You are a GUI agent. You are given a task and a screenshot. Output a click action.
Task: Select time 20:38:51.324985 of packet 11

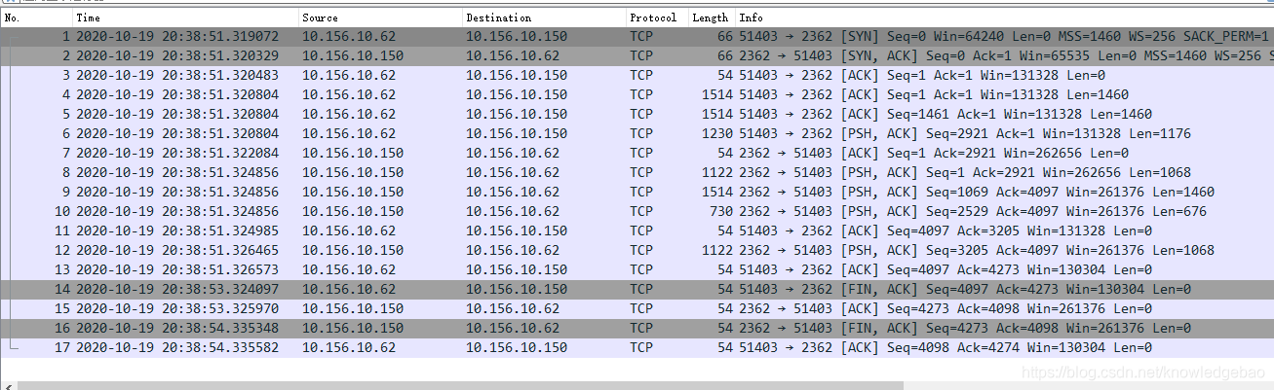(177, 230)
